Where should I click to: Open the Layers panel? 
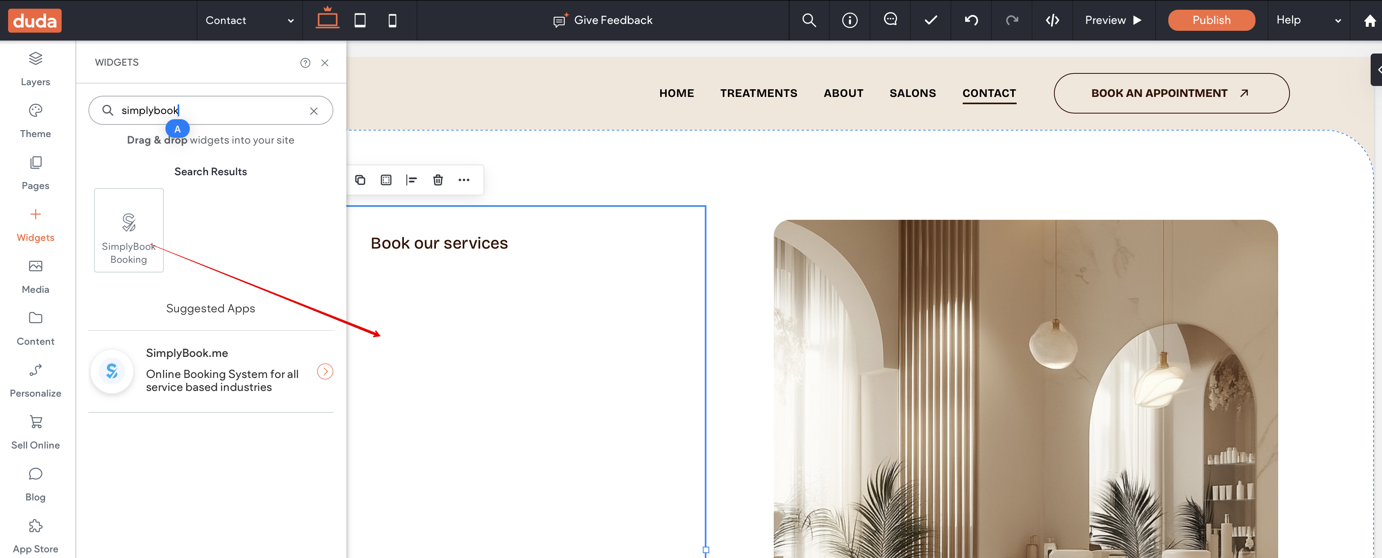click(x=35, y=68)
